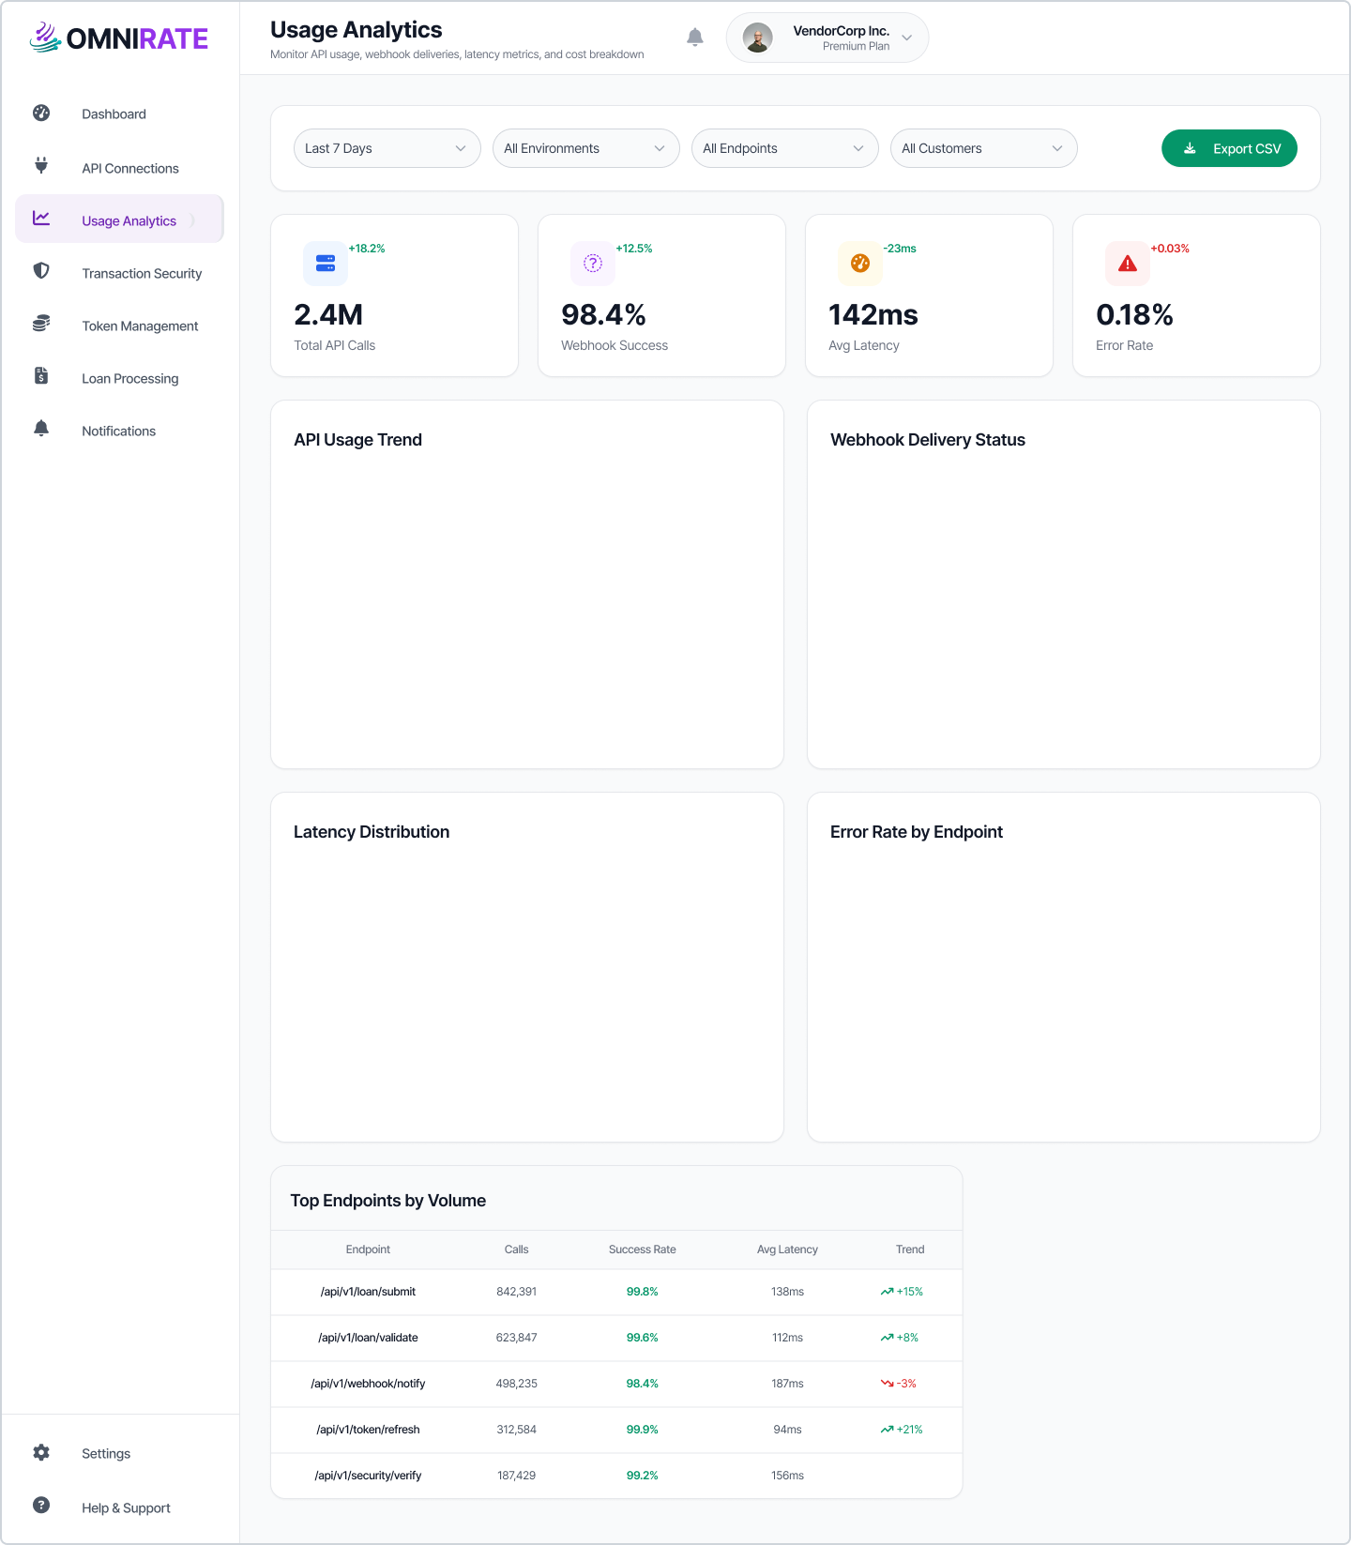Image resolution: width=1351 pixels, height=1545 pixels.
Task: Click the Usage Analytics chart icon
Action: click(41, 218)
